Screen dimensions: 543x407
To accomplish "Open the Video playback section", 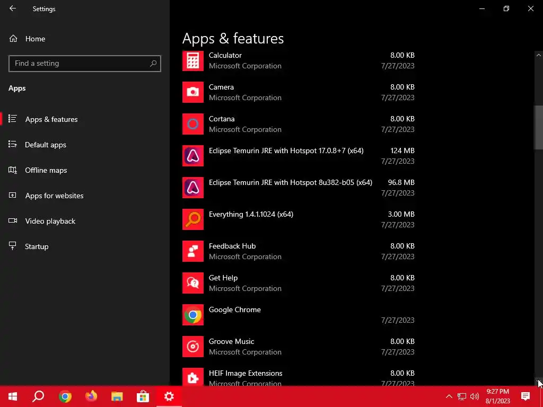I will (x=85, y=221).
